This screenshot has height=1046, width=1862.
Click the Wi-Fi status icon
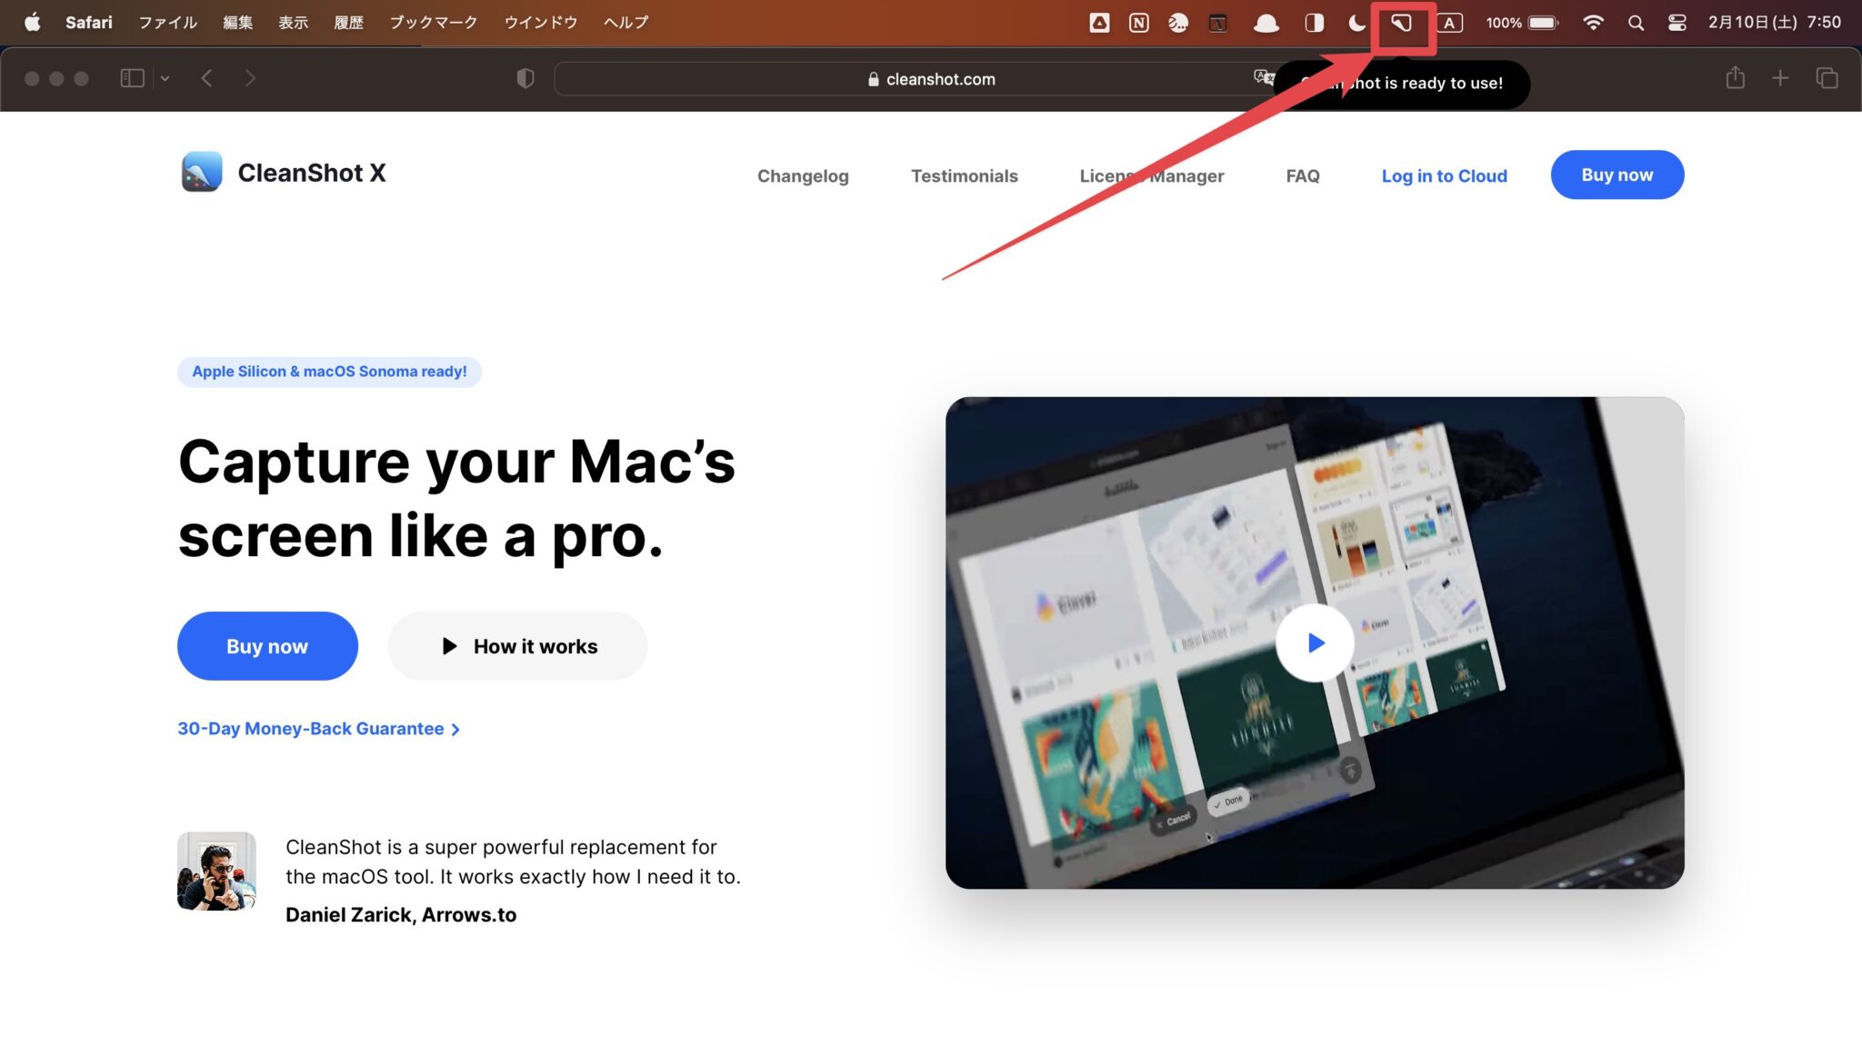click(1593, 23)
